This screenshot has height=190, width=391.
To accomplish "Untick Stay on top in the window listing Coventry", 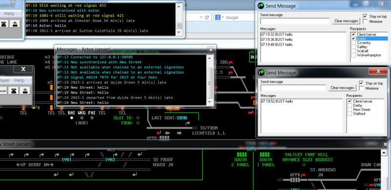I will (x=365, y=16).
